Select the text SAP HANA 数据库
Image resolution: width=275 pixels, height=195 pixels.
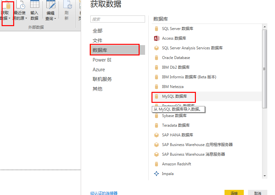pos(178,135)
